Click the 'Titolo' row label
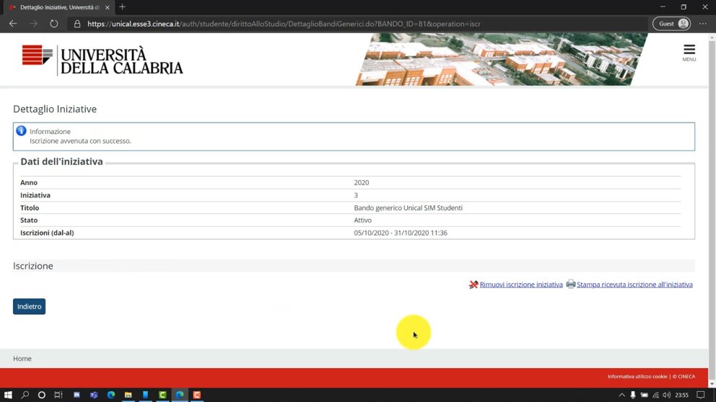This screenshot has width=716, height=402. click(30, 207)
